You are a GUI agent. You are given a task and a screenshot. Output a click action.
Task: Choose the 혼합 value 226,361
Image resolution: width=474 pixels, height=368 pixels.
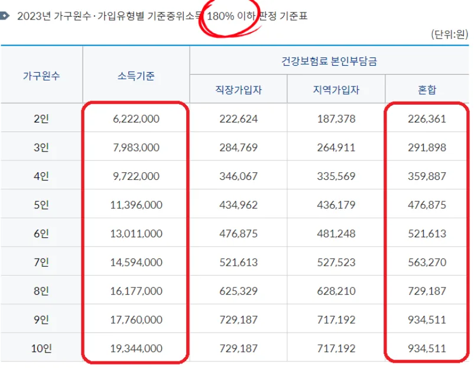[x=427, y=119]
